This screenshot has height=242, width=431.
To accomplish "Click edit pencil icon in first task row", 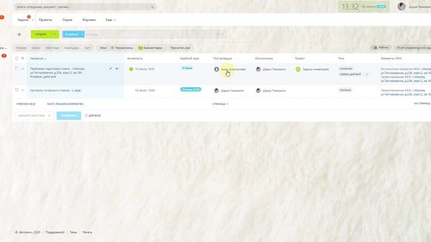I will pyautogui.click(x=110, y=69).
